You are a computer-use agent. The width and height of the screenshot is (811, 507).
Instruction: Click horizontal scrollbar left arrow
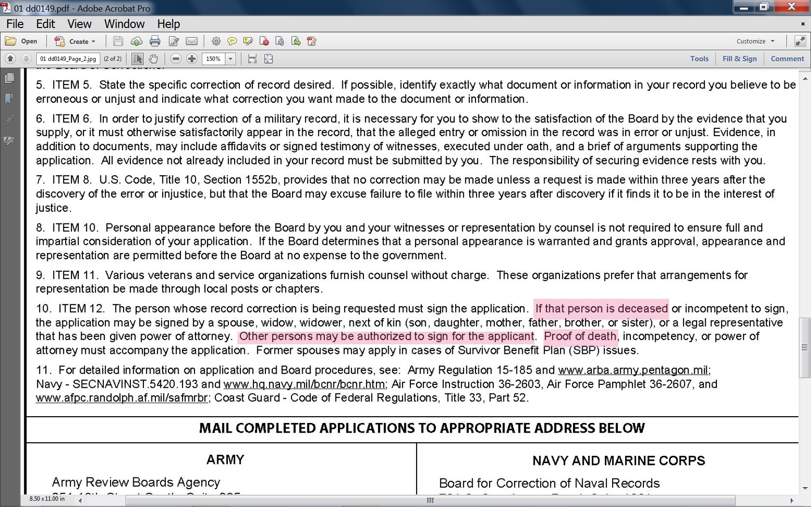tap(80, 500)
